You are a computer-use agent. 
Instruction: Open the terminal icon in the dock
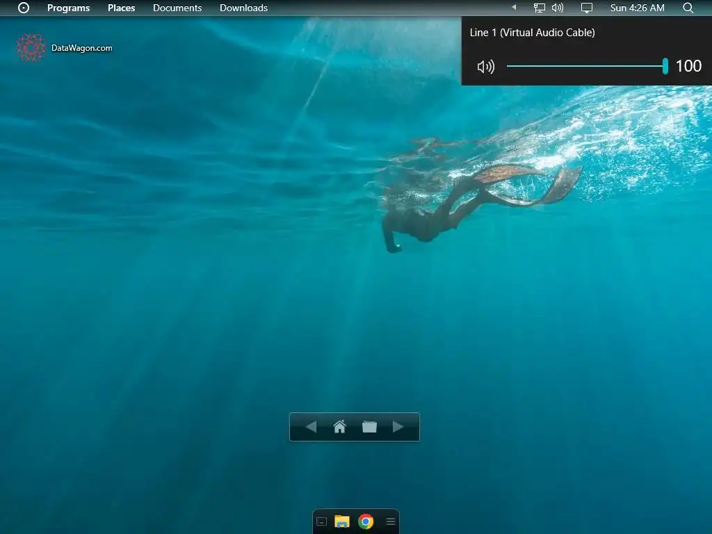coord(321,521)
